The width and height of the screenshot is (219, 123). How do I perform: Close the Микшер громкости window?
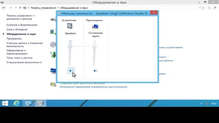coord(154,13)
